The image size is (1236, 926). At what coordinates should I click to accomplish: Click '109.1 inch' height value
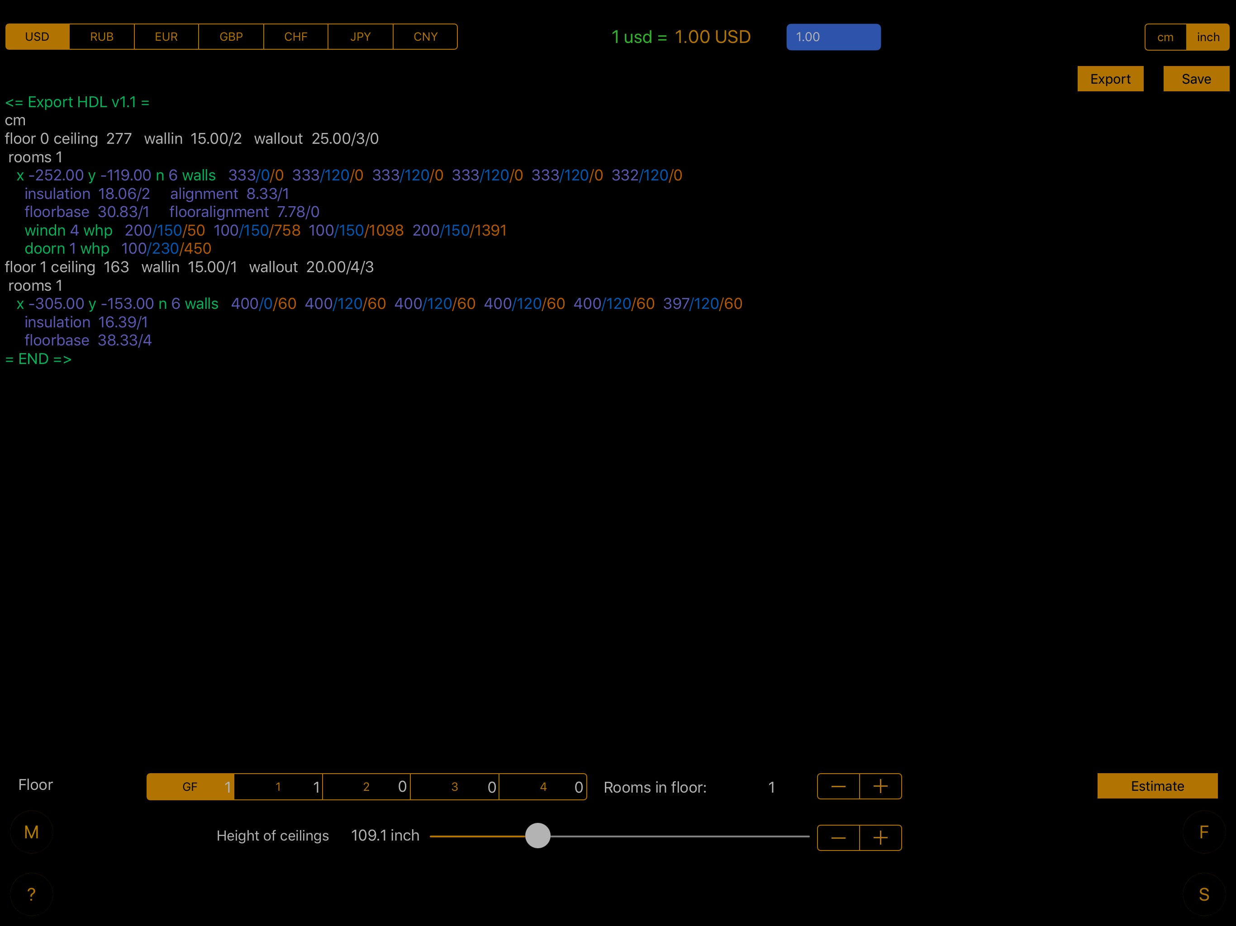(x=385, y=836)
